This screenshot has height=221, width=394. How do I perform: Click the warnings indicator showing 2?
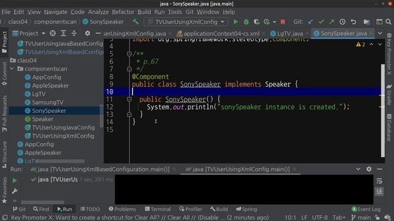(361, 44)
